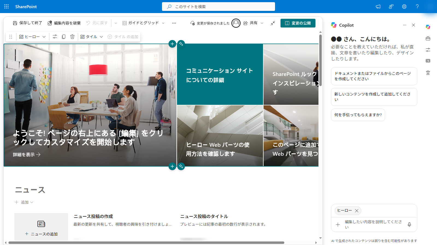Follow the 詳細を表示 link on the hero
This screenshot has height=245, width=437.
[27, 155]
